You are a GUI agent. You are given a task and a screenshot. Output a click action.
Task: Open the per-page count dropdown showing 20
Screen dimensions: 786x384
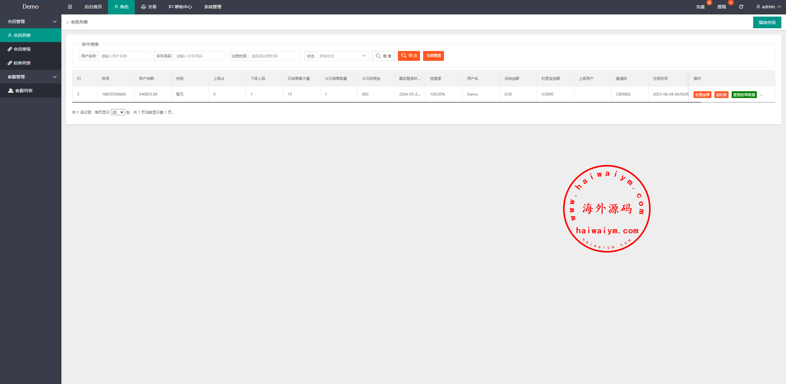[x=118, y=112]
